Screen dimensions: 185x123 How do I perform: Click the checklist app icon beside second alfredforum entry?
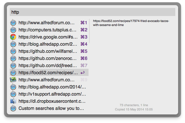tap(13, 80)
